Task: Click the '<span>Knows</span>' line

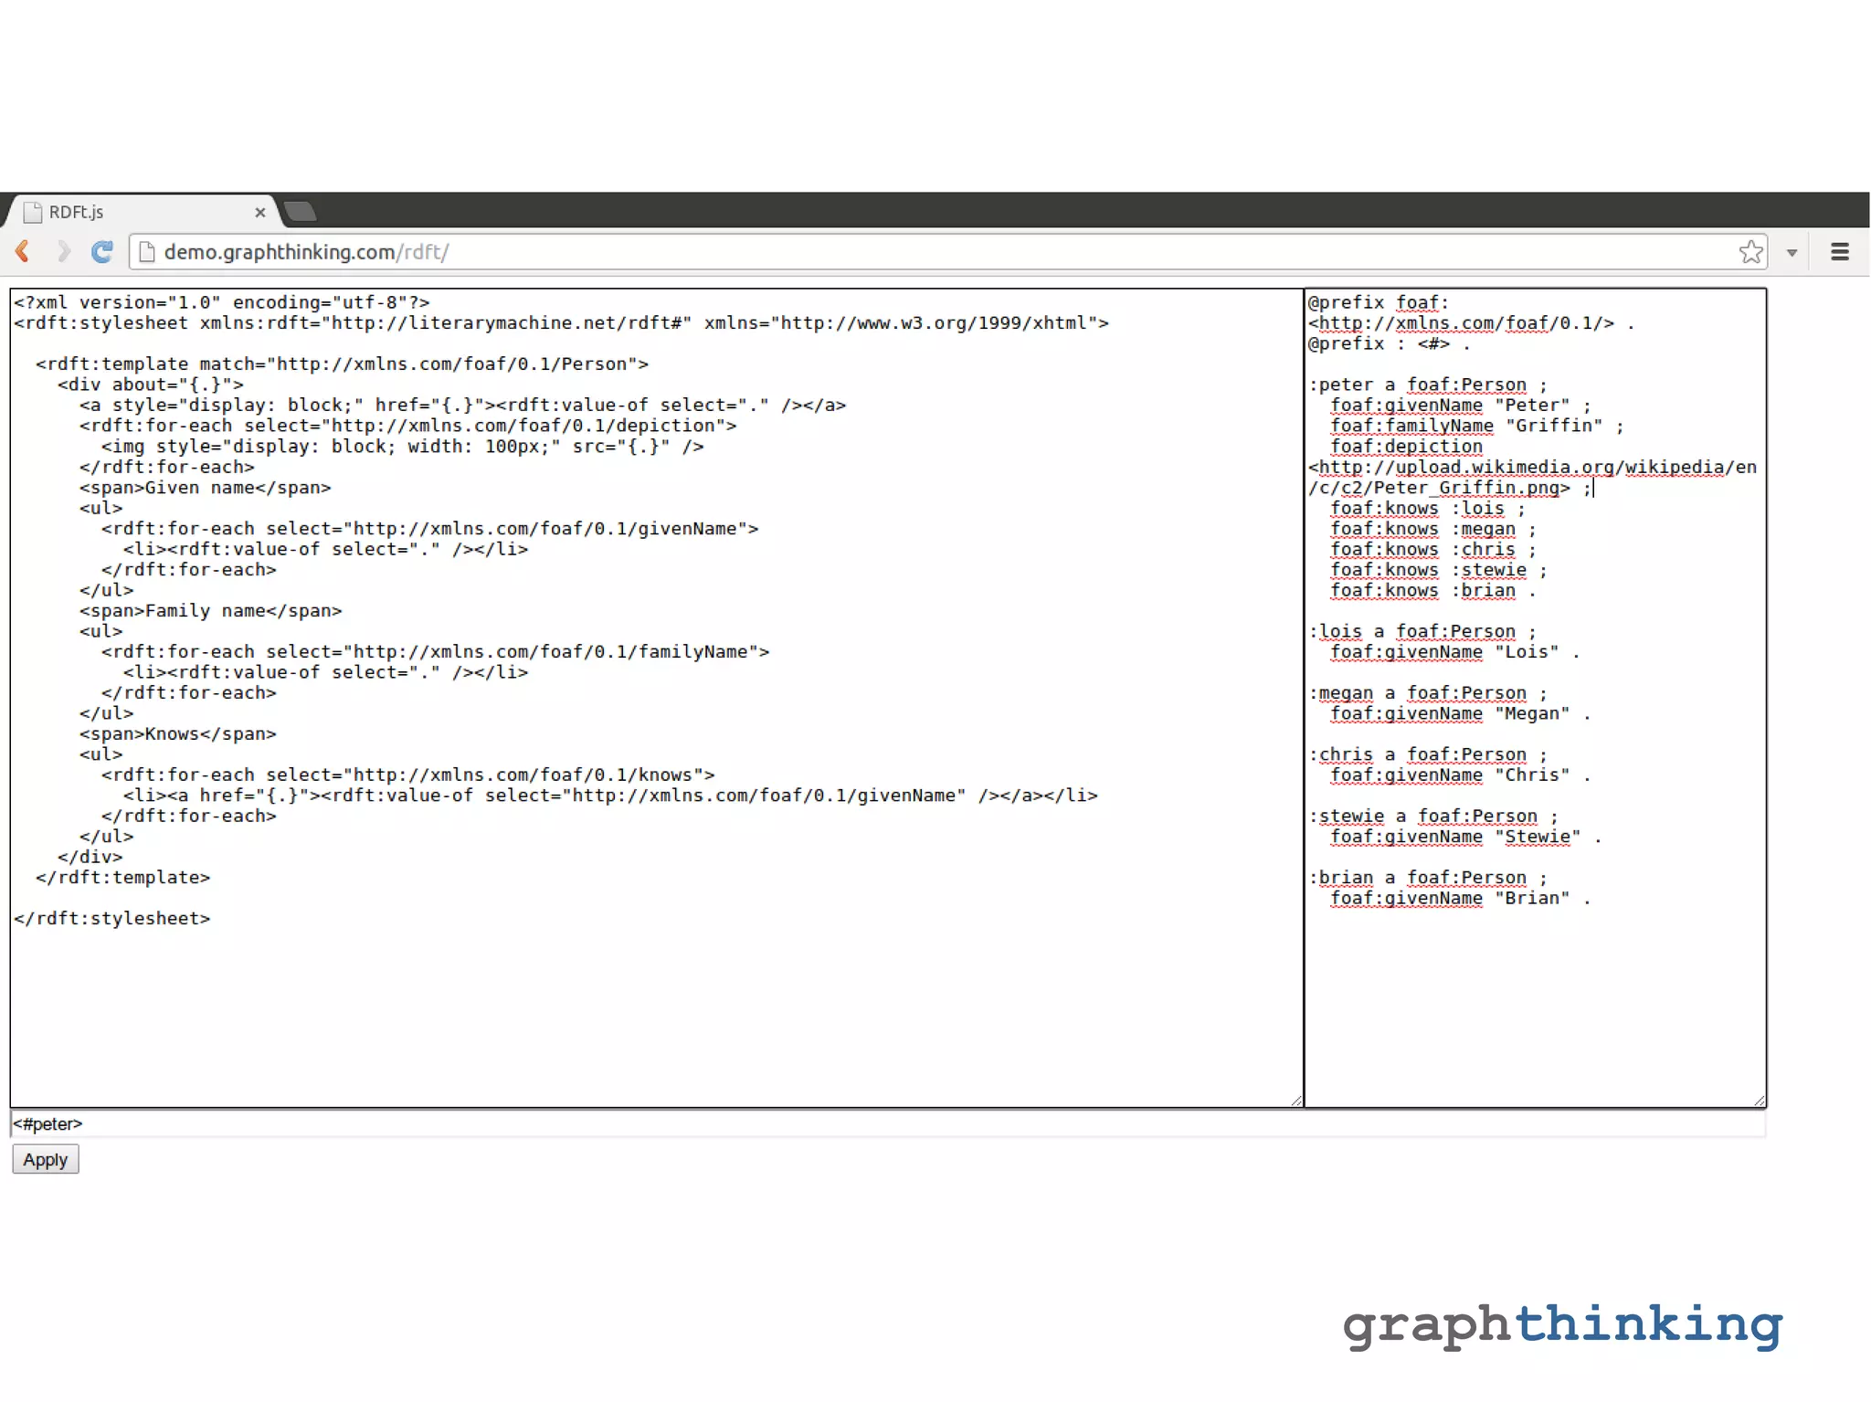Action: click(x=178, y=733)
